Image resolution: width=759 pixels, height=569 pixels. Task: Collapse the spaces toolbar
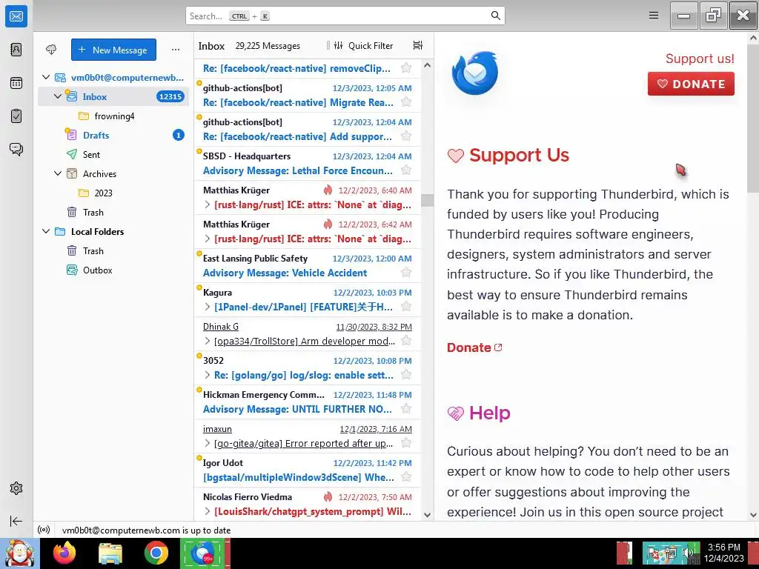click(x=16, y=521)
